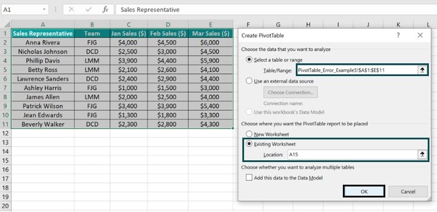Click the Select All corner triangle
This screenshot has height=212, width=437.
coord(7,24)
